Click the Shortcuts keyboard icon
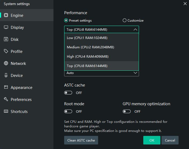The height and width of the screenshot is (149, 189). coord(6,111)
